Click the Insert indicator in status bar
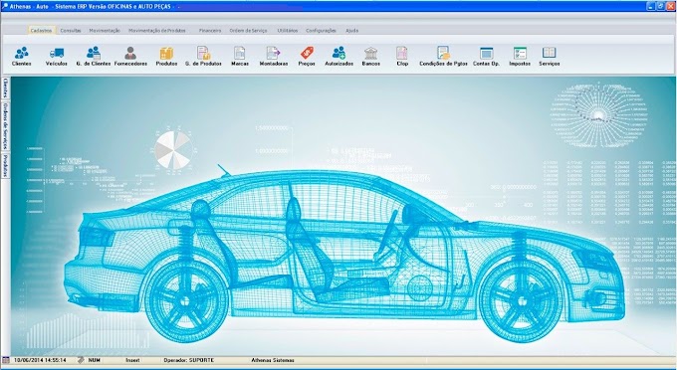This screenshot has width=677, height=370. (132, 360)
